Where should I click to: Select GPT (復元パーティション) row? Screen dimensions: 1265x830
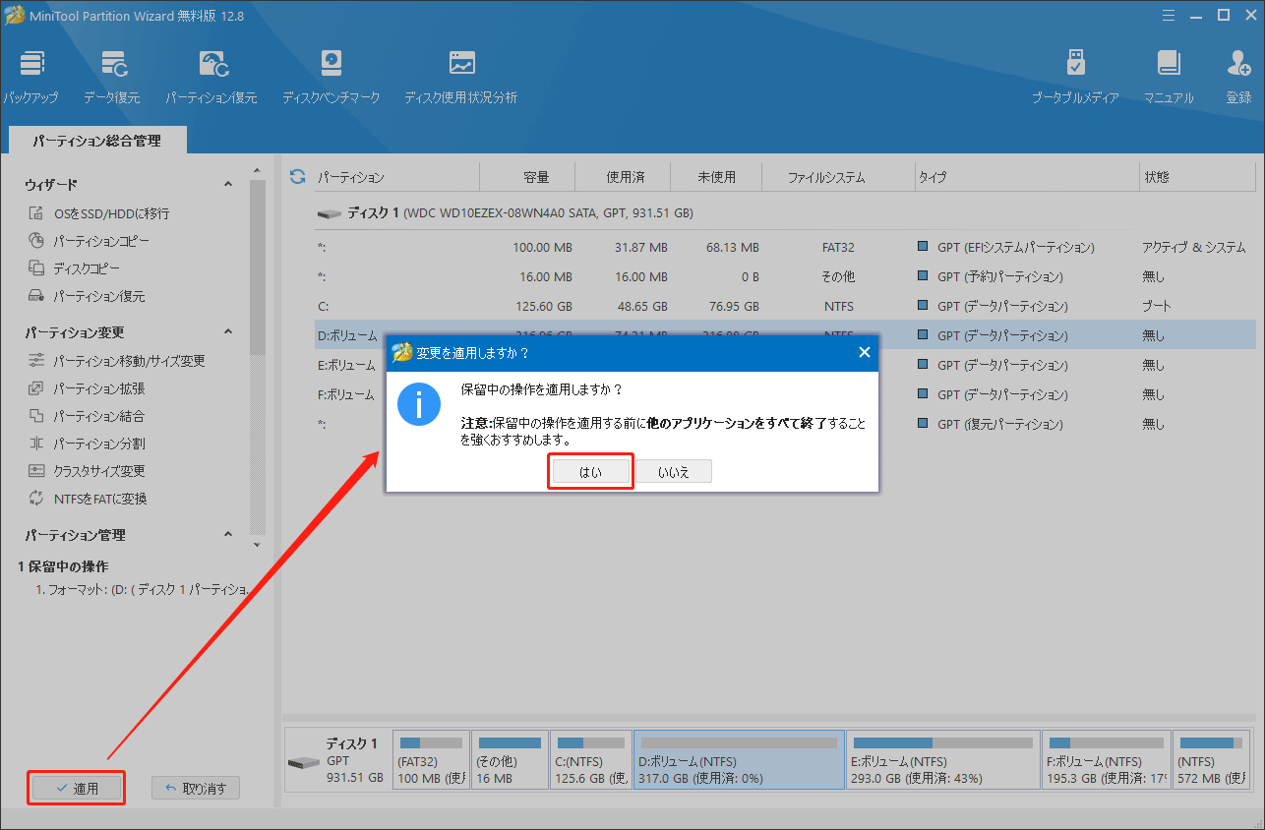pos(785,424)
